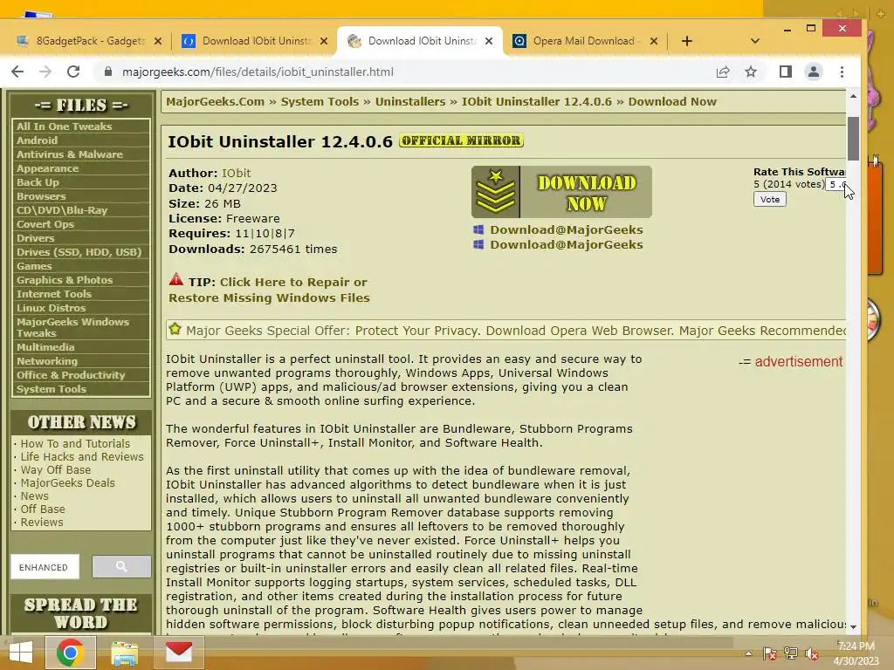Open File Explorer from taskbar
The image size is (894, 670).
124,653
